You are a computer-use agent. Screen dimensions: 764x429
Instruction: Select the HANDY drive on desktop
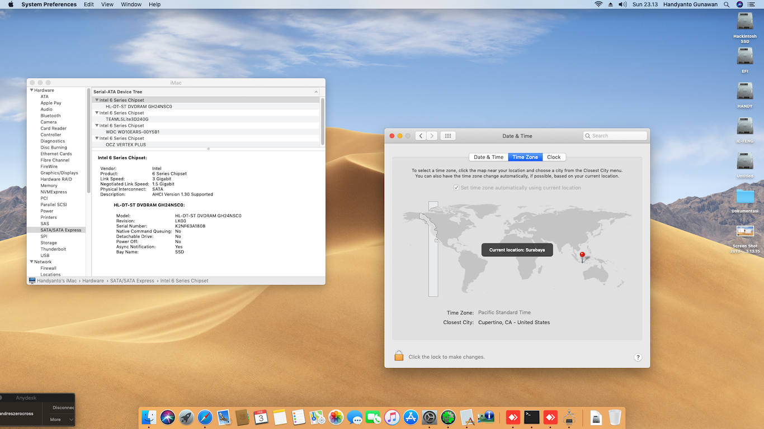(745, 95)
